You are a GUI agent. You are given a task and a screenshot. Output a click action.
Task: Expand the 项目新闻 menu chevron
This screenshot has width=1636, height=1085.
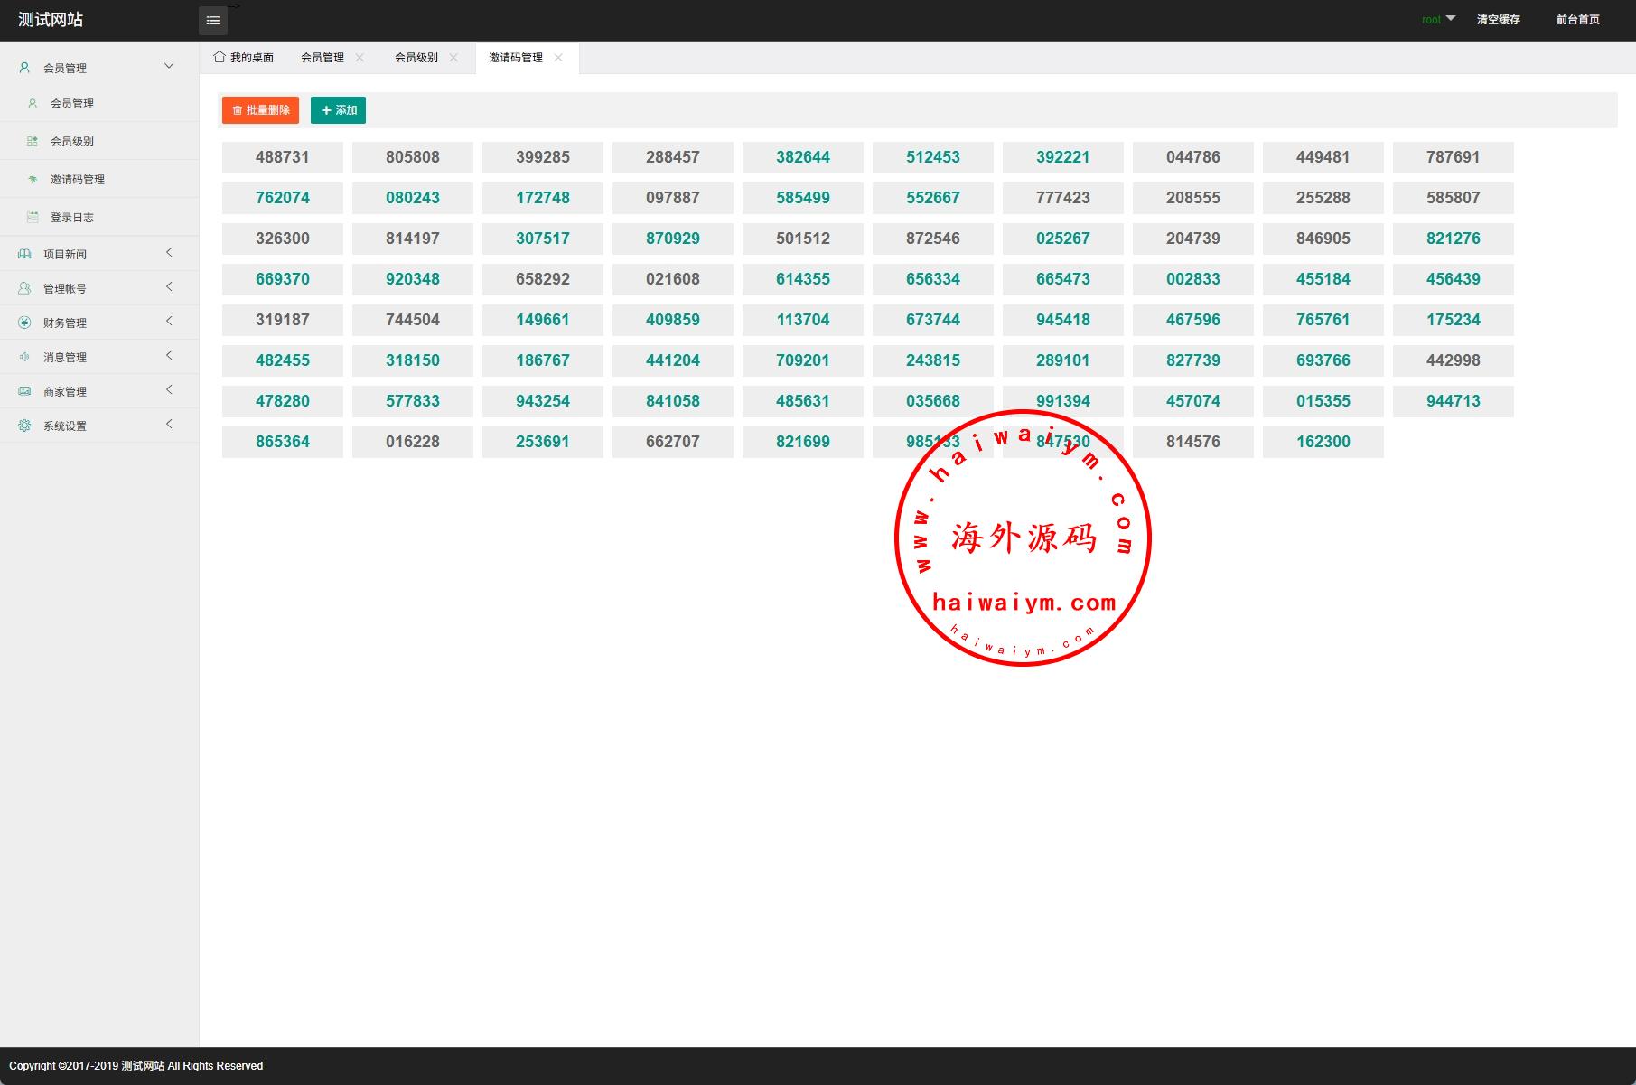[x=169, y=253]
